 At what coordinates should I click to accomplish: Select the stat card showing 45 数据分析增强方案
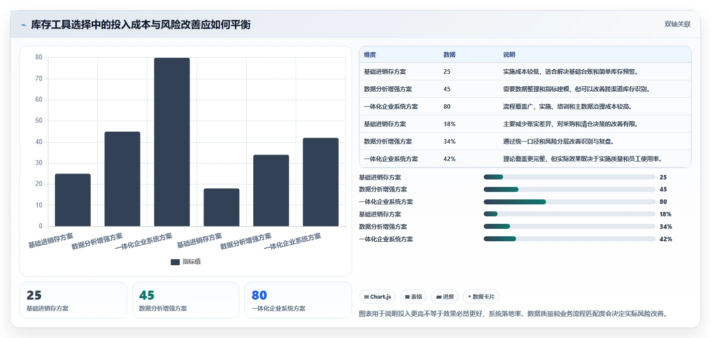186,300
